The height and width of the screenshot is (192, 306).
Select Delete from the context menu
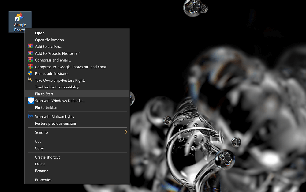[77, 164]
